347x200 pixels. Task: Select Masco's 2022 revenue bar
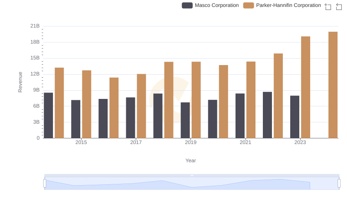click(267, 115)
